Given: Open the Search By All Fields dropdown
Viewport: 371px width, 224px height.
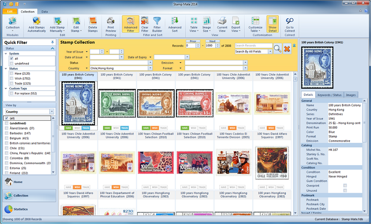Looking at the screenshot, I should [x=270, y=52].
